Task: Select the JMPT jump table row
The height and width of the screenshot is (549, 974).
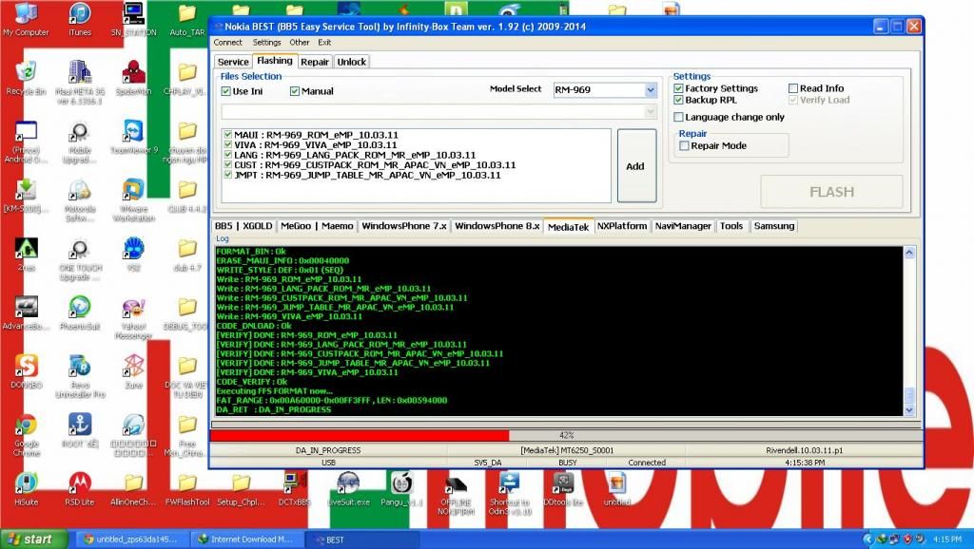Action: click(367, 175)
